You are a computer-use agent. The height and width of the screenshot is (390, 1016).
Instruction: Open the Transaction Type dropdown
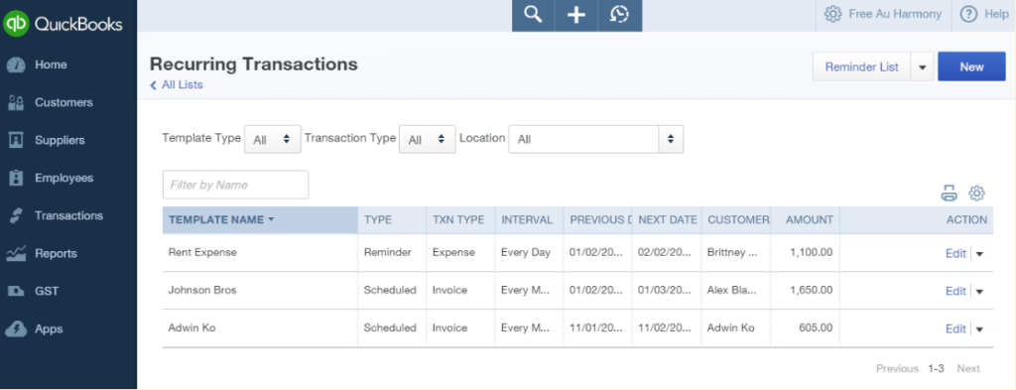(x=428, y=139)
